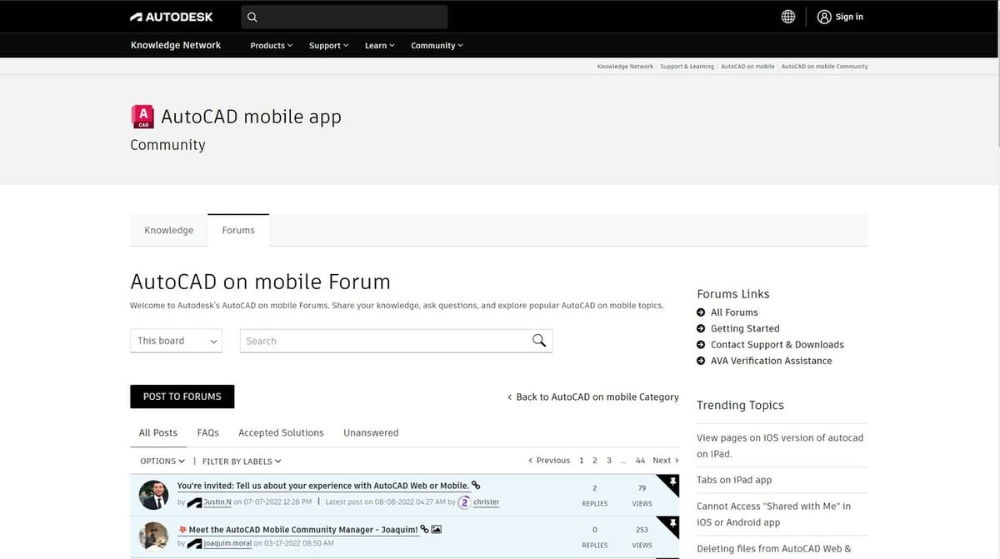Click the forum search magnifier icon

(x=539, y=340)
